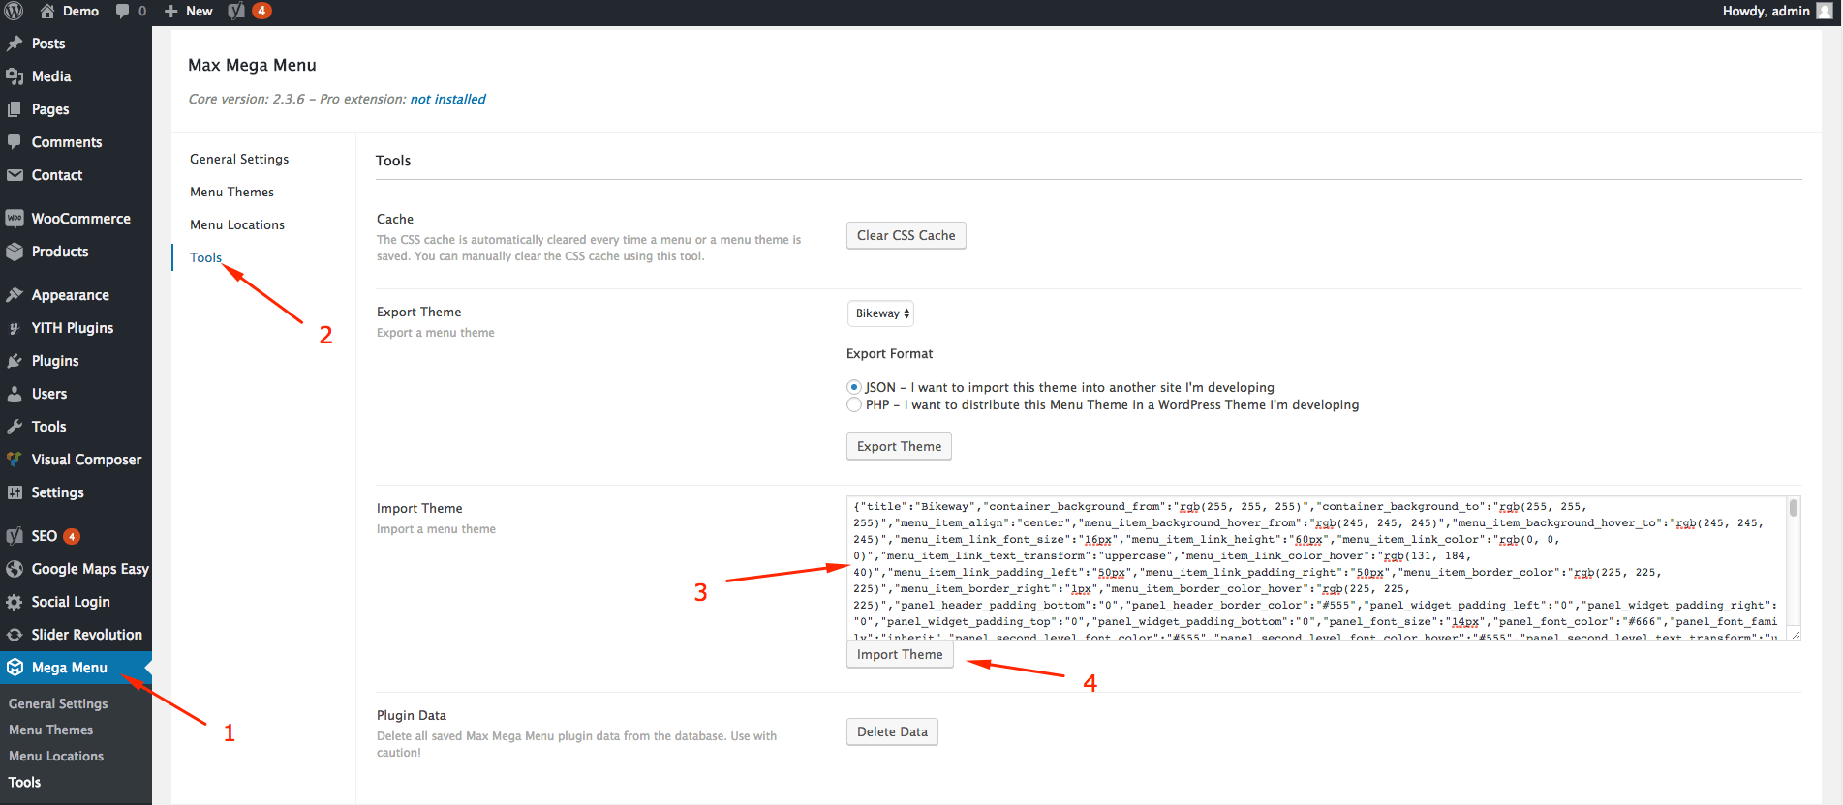This screenshot has height=805, width=1843.
Task: Click the Plugins plug icon
Action: pos(15,361)
